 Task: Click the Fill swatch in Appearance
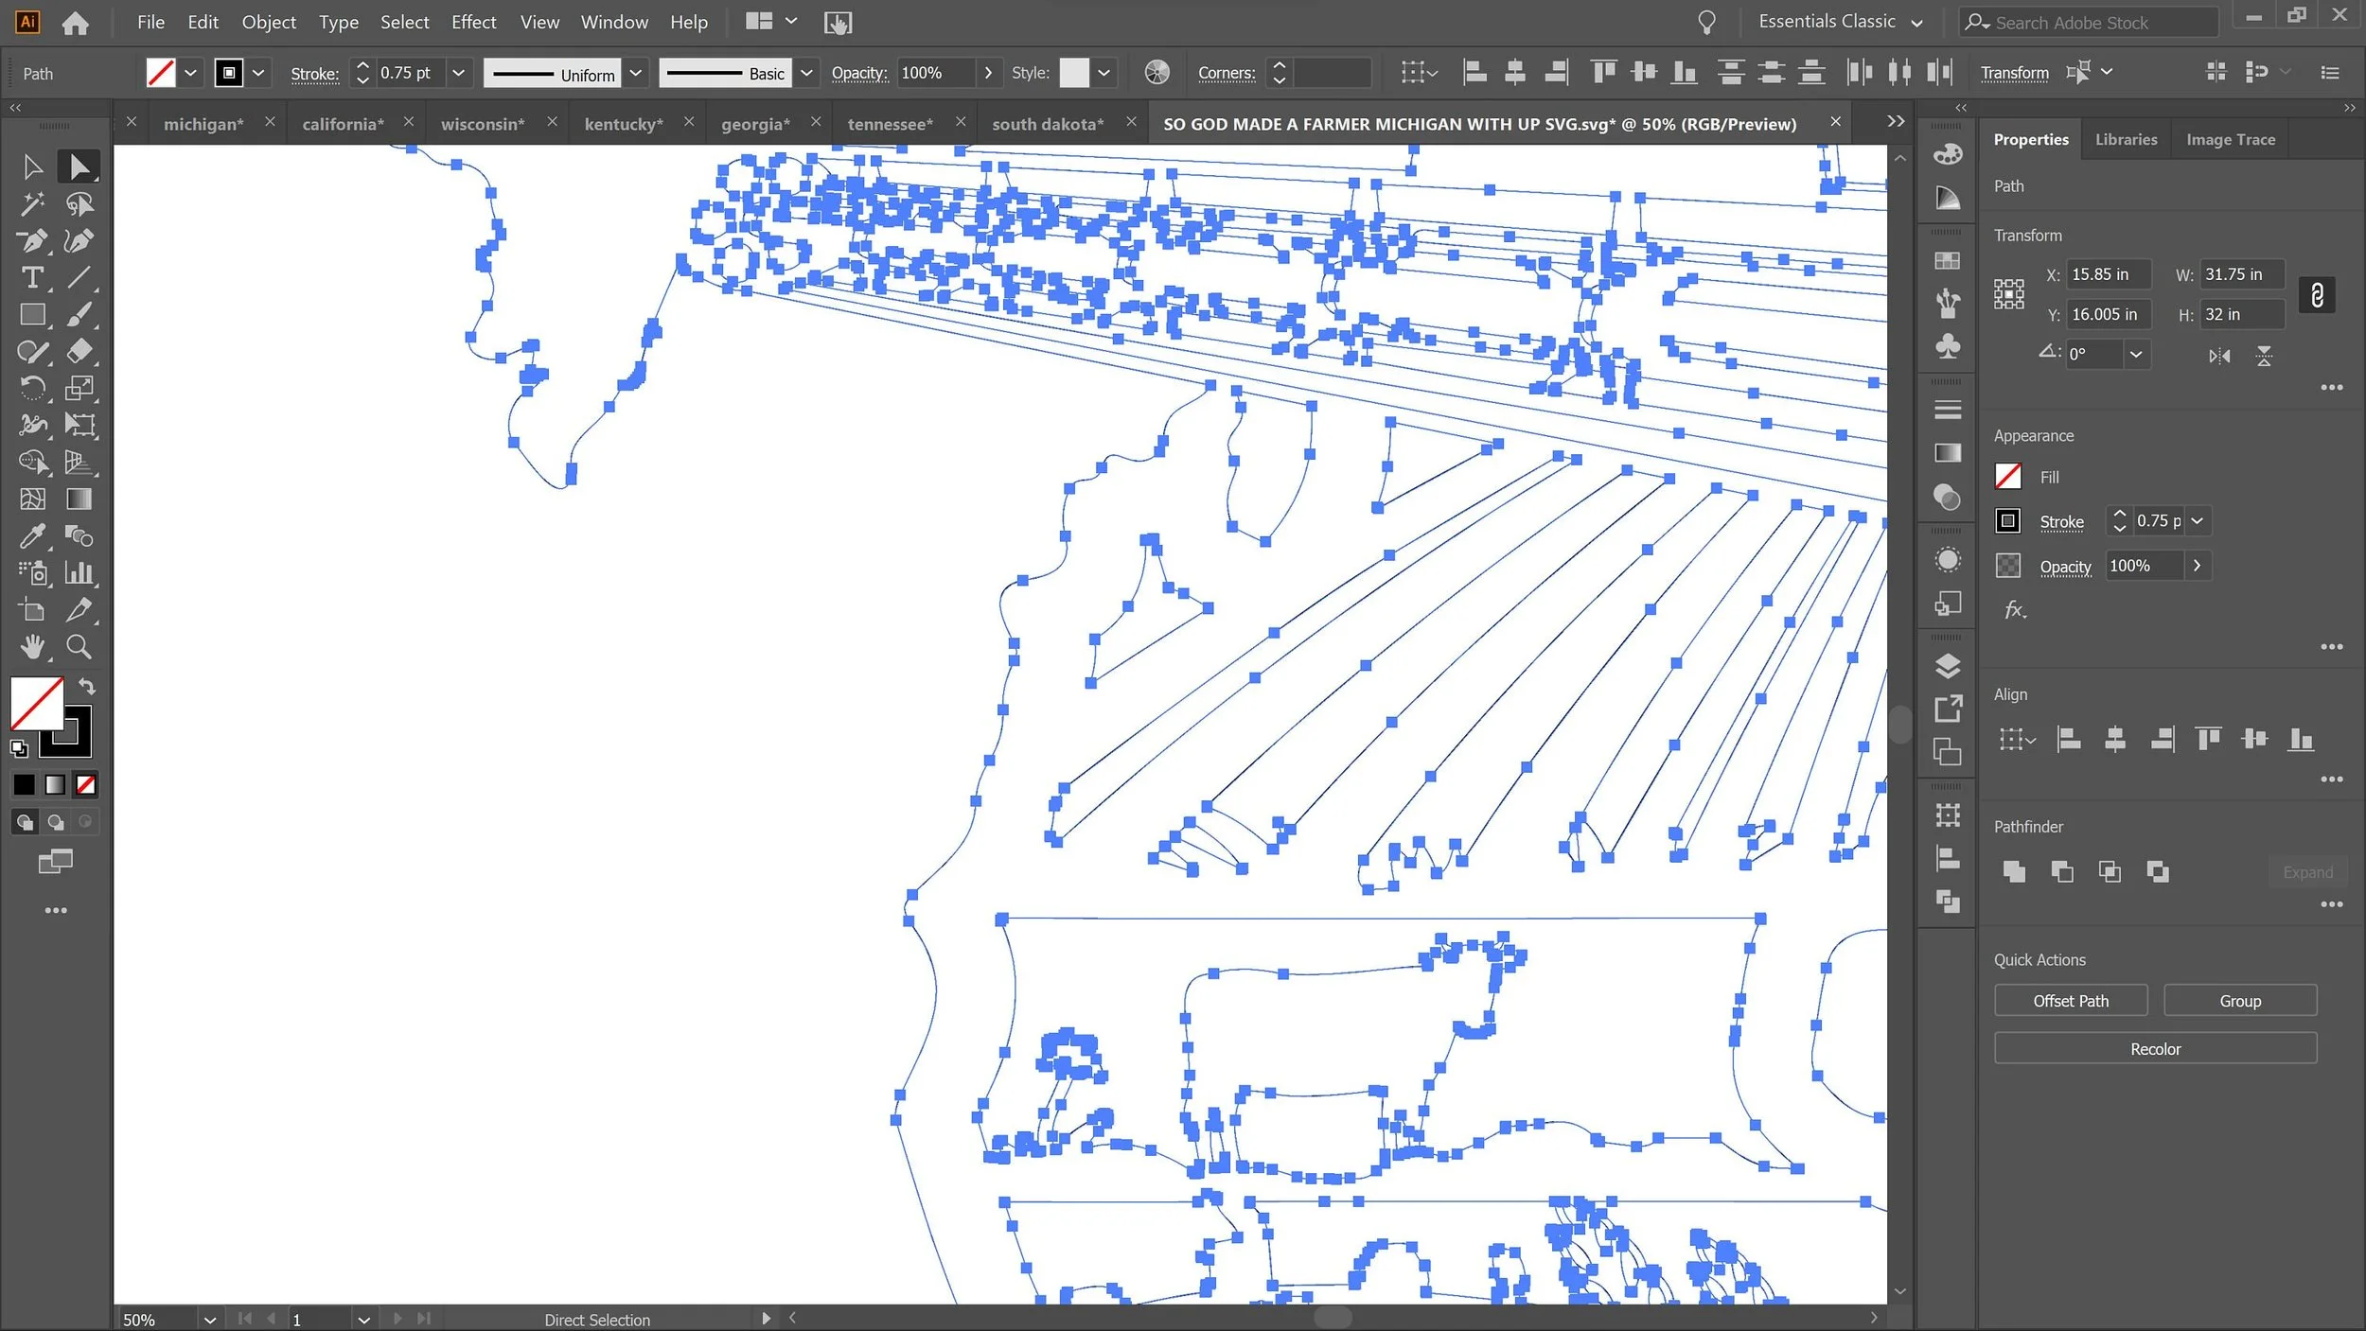point(2007,477)
